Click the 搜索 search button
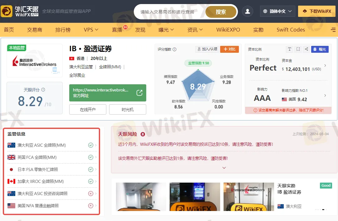Viewport: 338px width, 221px height. coord(221,12)
